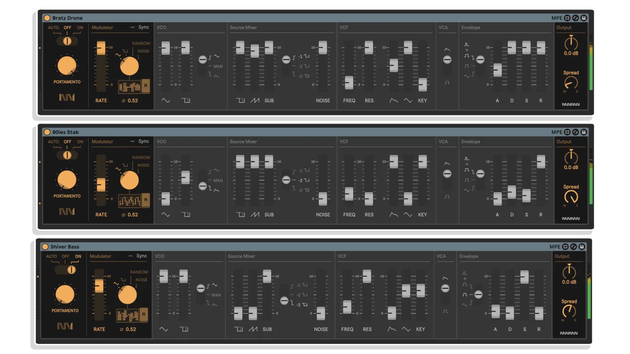Toggle Sync in the Shiver Bass Modulator
This screenshot has width=630, height=354.
(x=141, y=256)
